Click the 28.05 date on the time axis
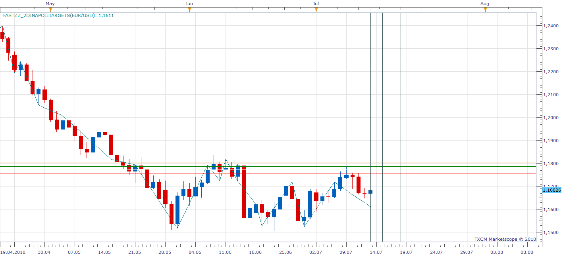 click(165, 252)
